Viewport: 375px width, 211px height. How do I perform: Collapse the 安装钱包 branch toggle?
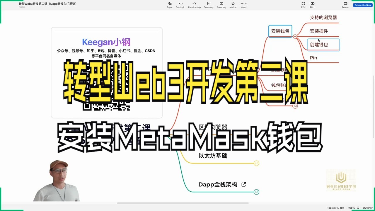pyautogui.click(x=295, y=36)
